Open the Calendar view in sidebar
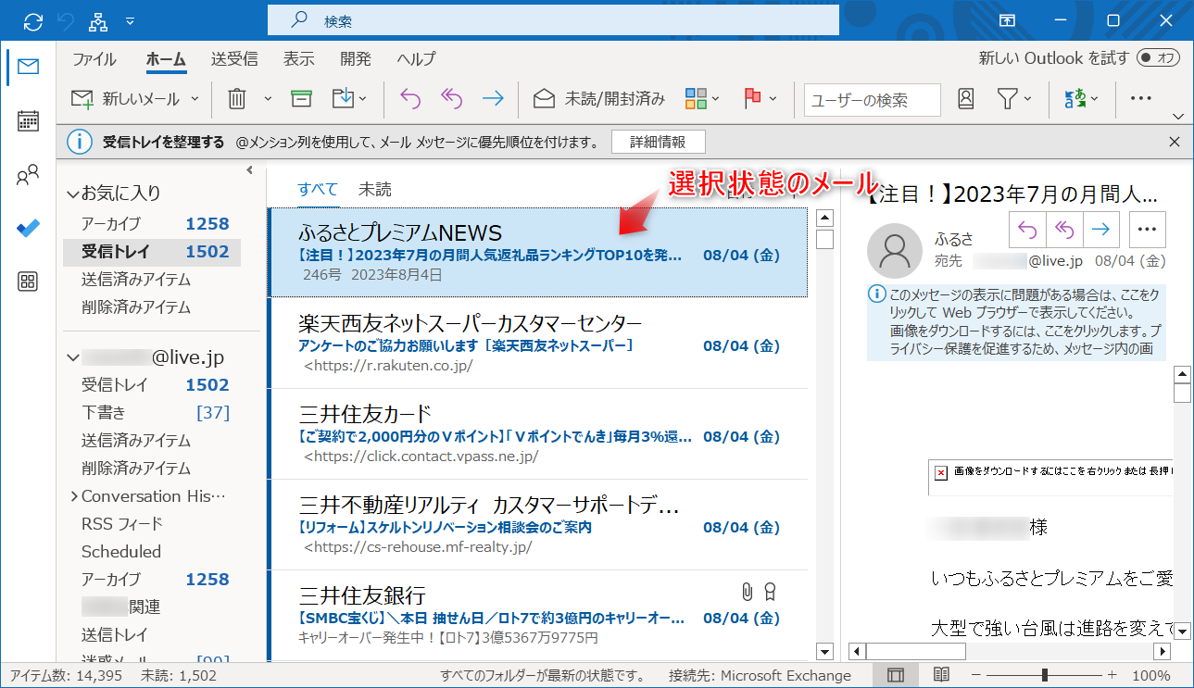Image resolution: width=1194 pixels, height=688 pixels. tap(28, 121)
